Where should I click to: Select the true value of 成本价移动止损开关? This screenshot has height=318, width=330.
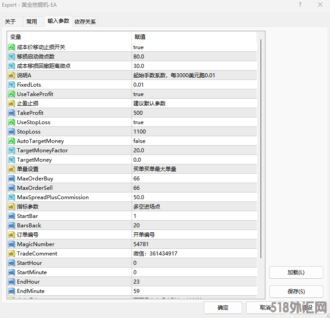[x=138, y=47]
